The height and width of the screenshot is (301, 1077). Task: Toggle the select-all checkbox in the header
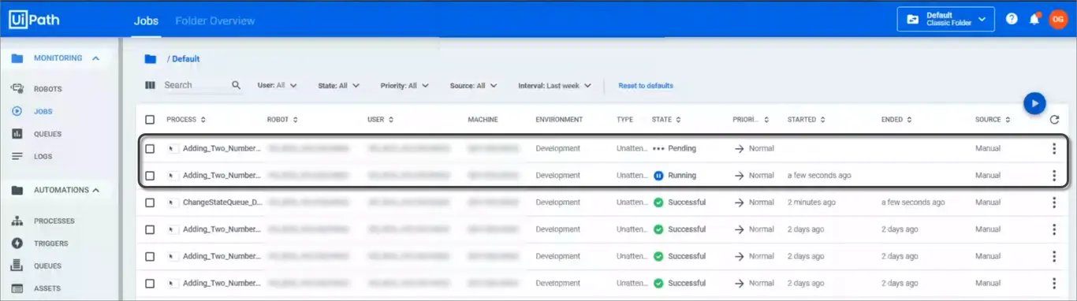coord(150,120)
